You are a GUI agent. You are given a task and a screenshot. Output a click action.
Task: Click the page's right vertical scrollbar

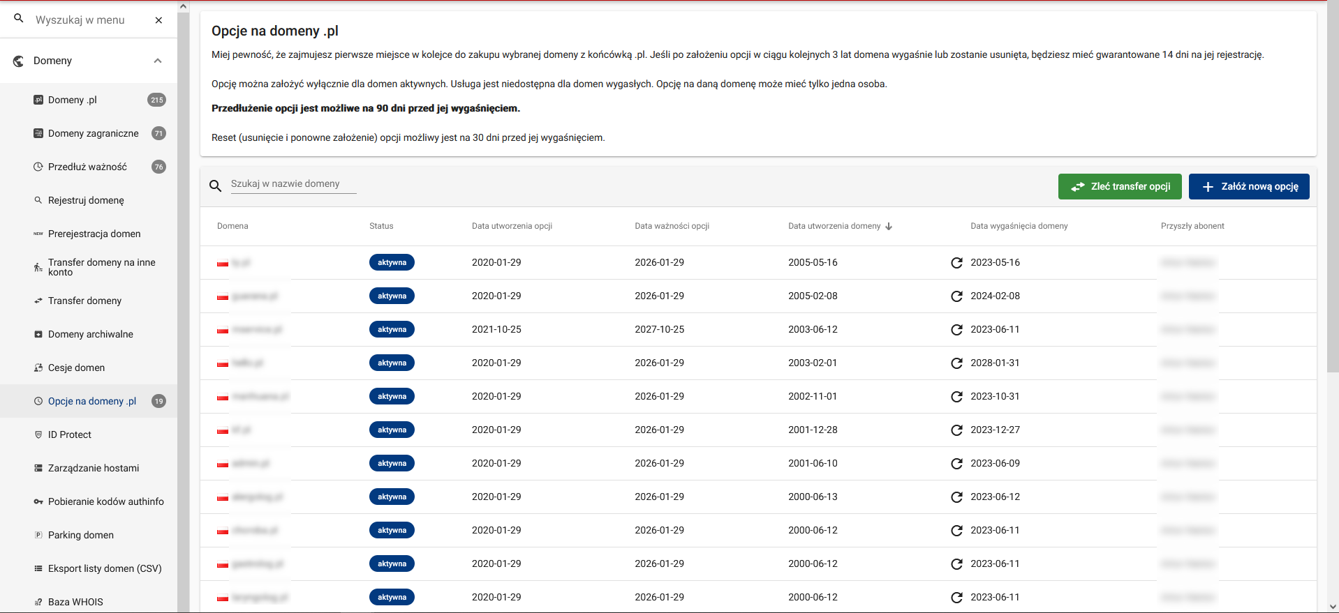tap(1333, 209)
